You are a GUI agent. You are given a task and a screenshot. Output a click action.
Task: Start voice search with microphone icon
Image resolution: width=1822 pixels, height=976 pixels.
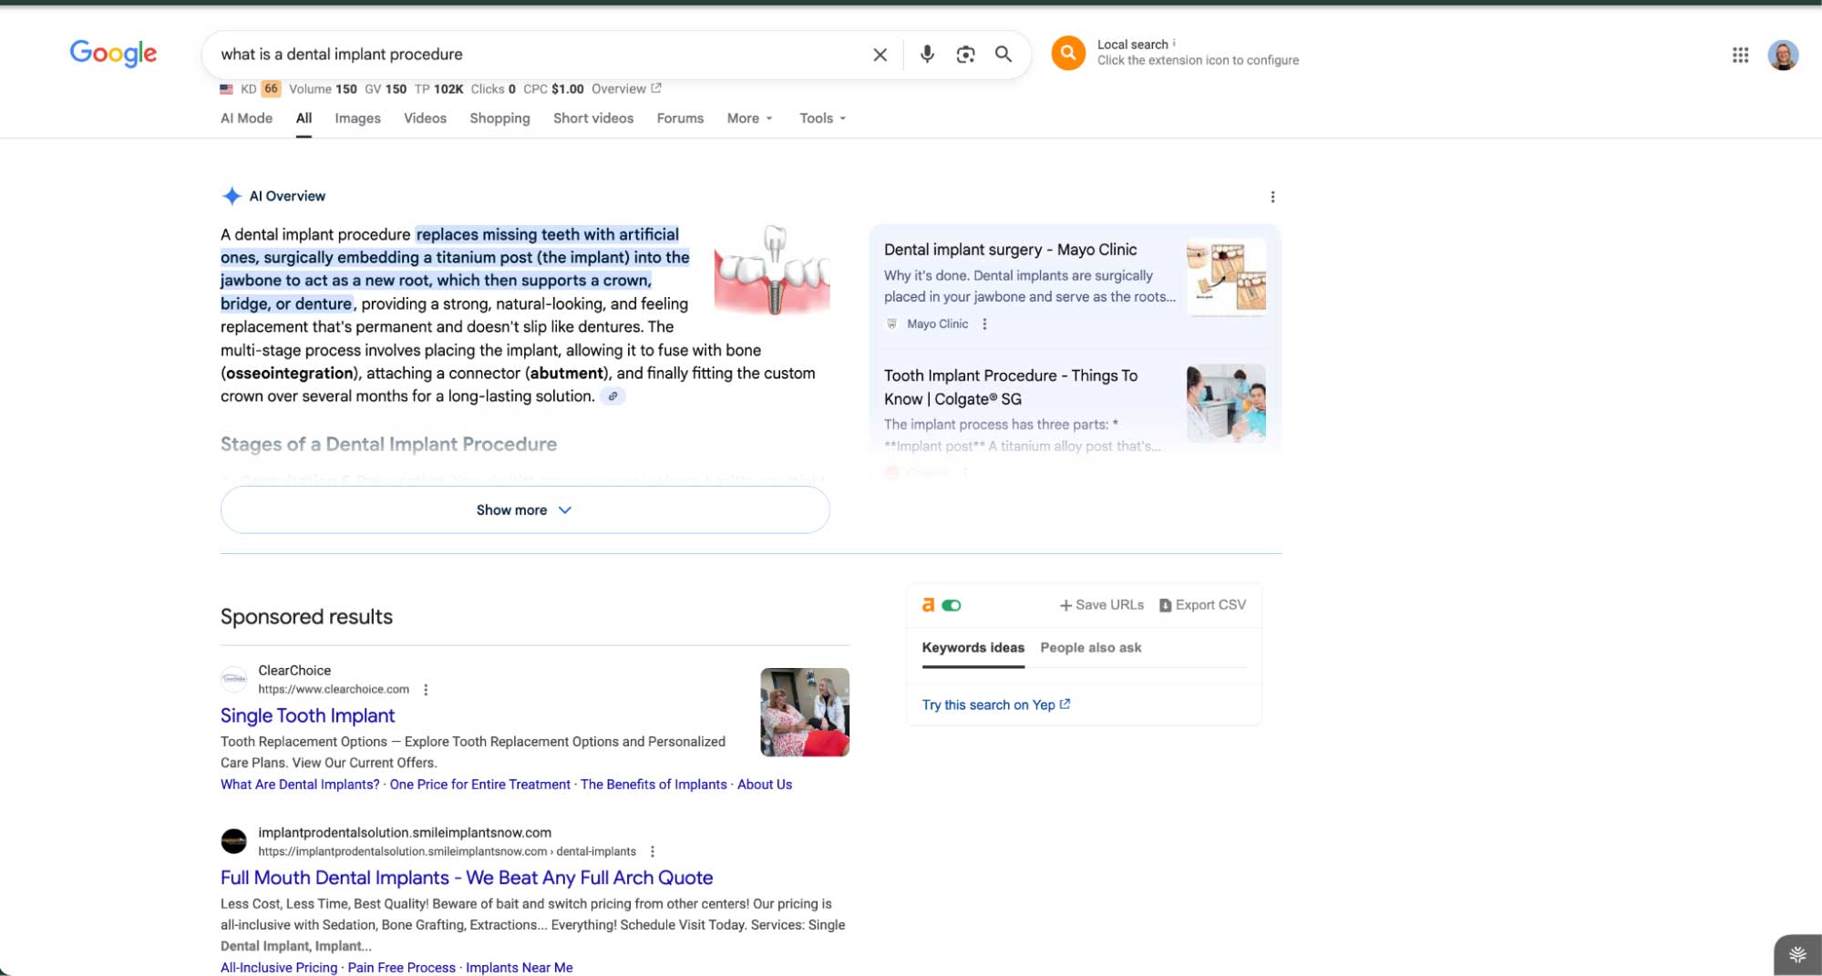tap(927, 55)
